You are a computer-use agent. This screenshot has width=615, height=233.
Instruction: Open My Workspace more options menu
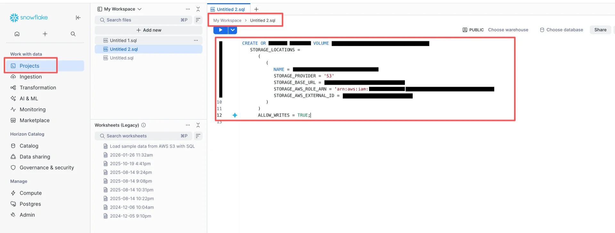pyautogui.click(x=188, y=9)
